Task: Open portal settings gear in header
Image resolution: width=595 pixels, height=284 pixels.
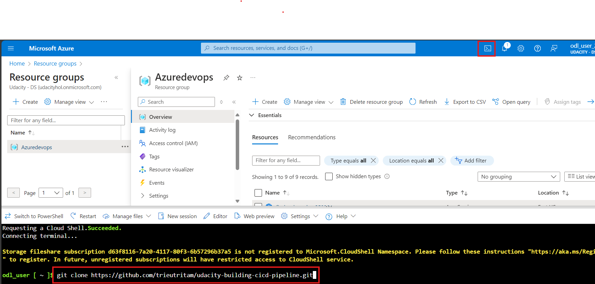Action: (x=521, y=48)
